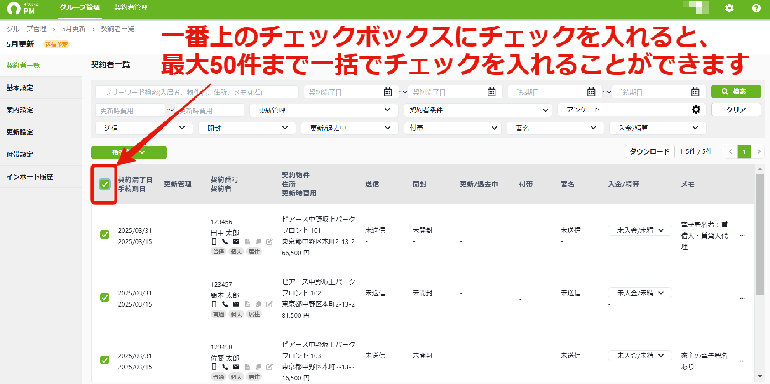Click the green 検索 search button

click(736, 91)
